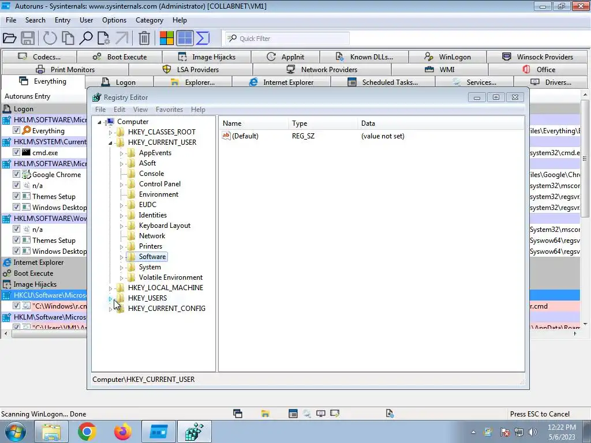The width and height of the screenshot is (591, 443).
Task: Open Windows Start button
Action: (x=16, y=431)
